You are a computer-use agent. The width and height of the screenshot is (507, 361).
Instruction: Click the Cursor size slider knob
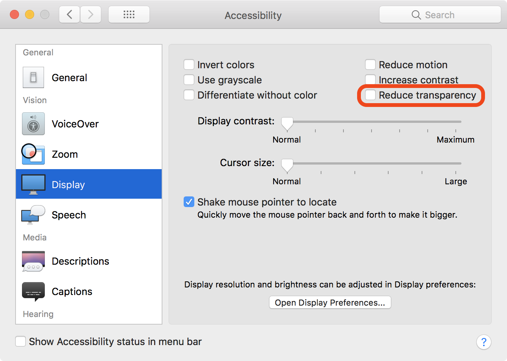(x=287, y=165)
